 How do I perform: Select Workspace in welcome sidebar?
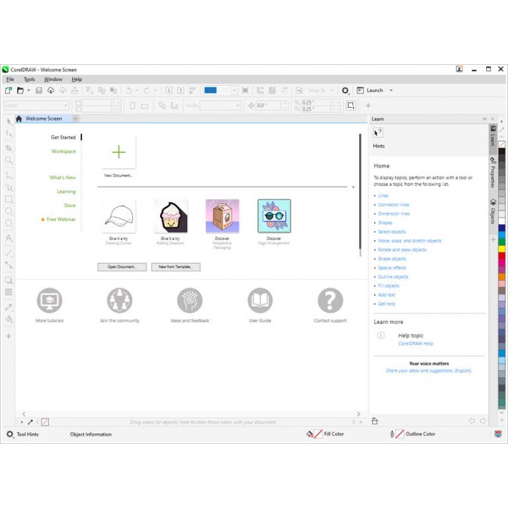(x=63, y=151)
